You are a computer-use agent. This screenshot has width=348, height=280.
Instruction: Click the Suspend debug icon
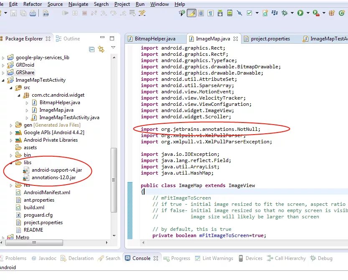tap(75, 13)
